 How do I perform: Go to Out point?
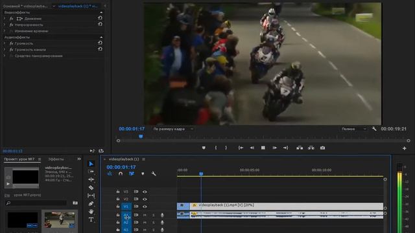[285, 148]
